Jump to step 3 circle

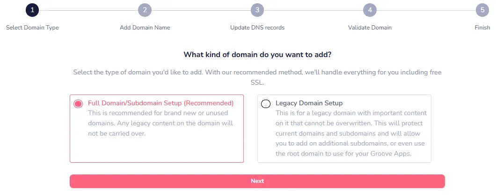pos(257,10)
